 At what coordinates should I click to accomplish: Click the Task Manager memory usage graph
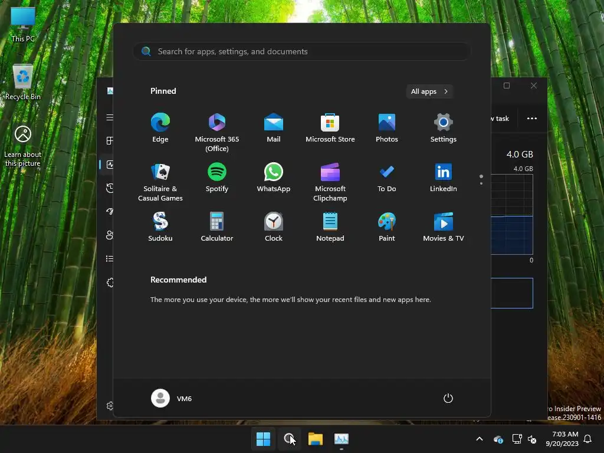point(512,214)
